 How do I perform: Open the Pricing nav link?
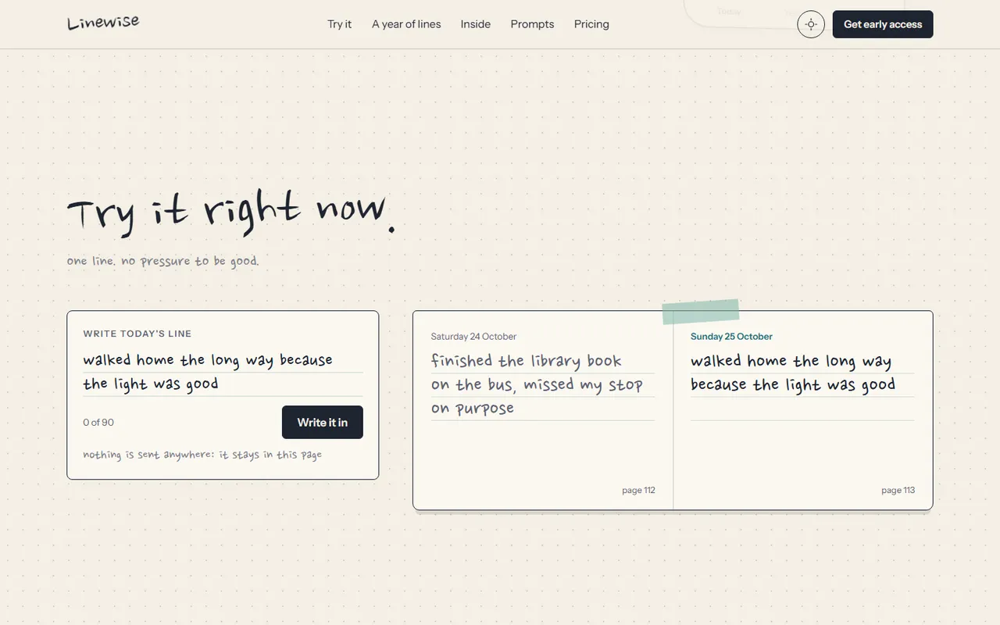[591, 24]
